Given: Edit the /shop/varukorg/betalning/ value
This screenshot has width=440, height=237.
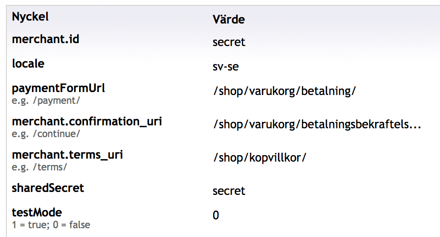Looking at the screenshot, I should pos(284,91).
